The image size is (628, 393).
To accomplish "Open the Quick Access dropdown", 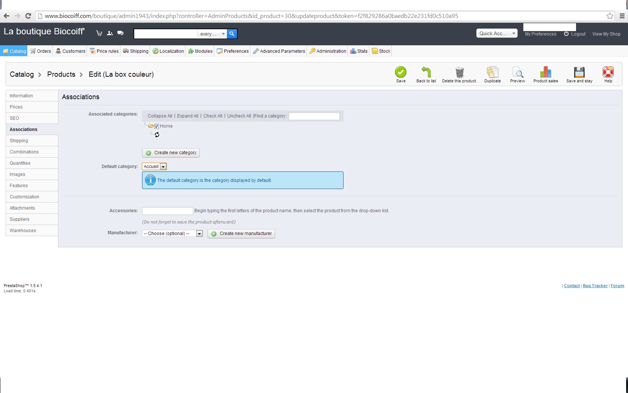I will pyautogui.click(x=497, y=33).
